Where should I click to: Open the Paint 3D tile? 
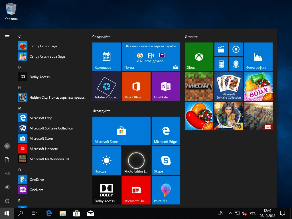pos(166,190)
